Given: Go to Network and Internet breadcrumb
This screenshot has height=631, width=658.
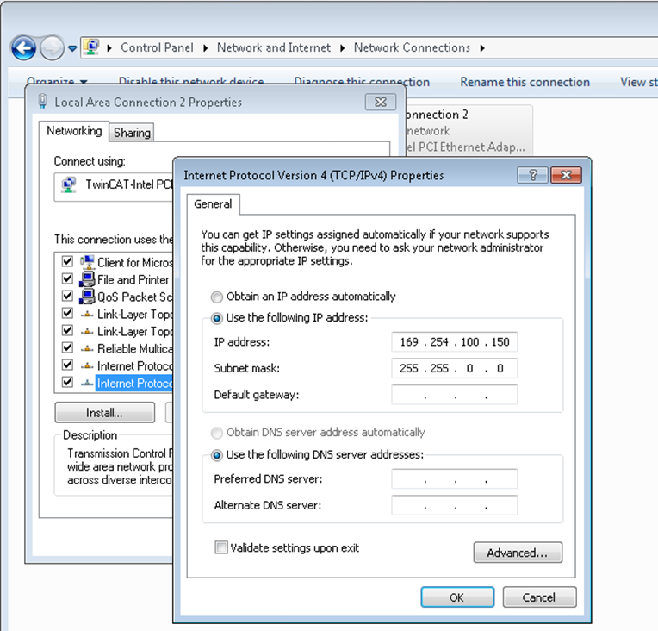Looking at the screenshot, I should (274, 48).
